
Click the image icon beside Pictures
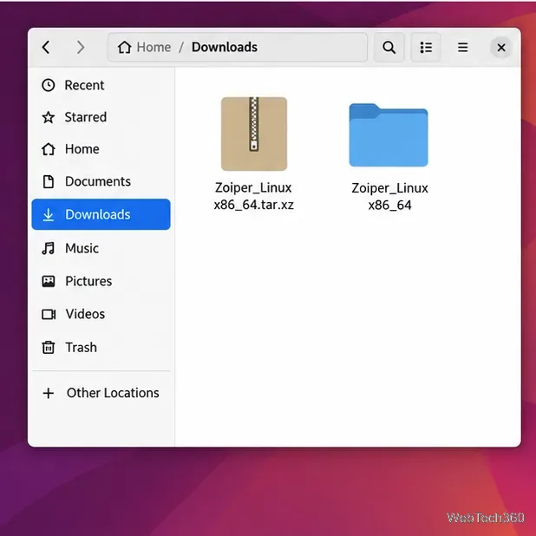tap(49, 281)
